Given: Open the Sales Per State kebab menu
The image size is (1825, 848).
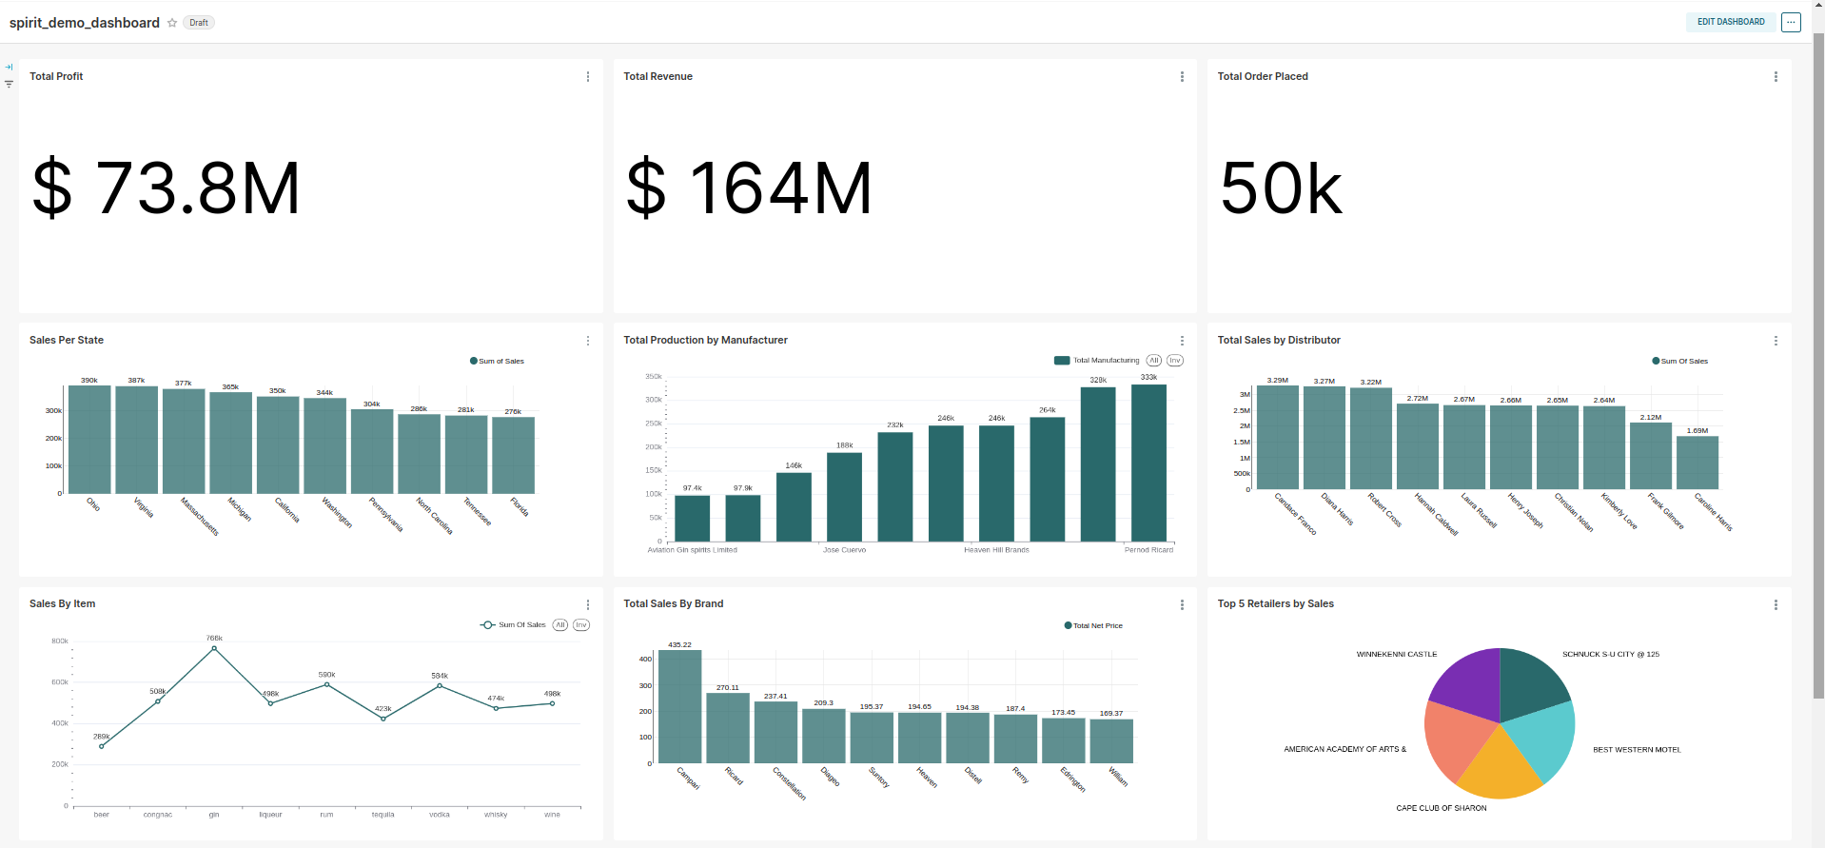Looking at the screenshot, I should coord(588,341).
